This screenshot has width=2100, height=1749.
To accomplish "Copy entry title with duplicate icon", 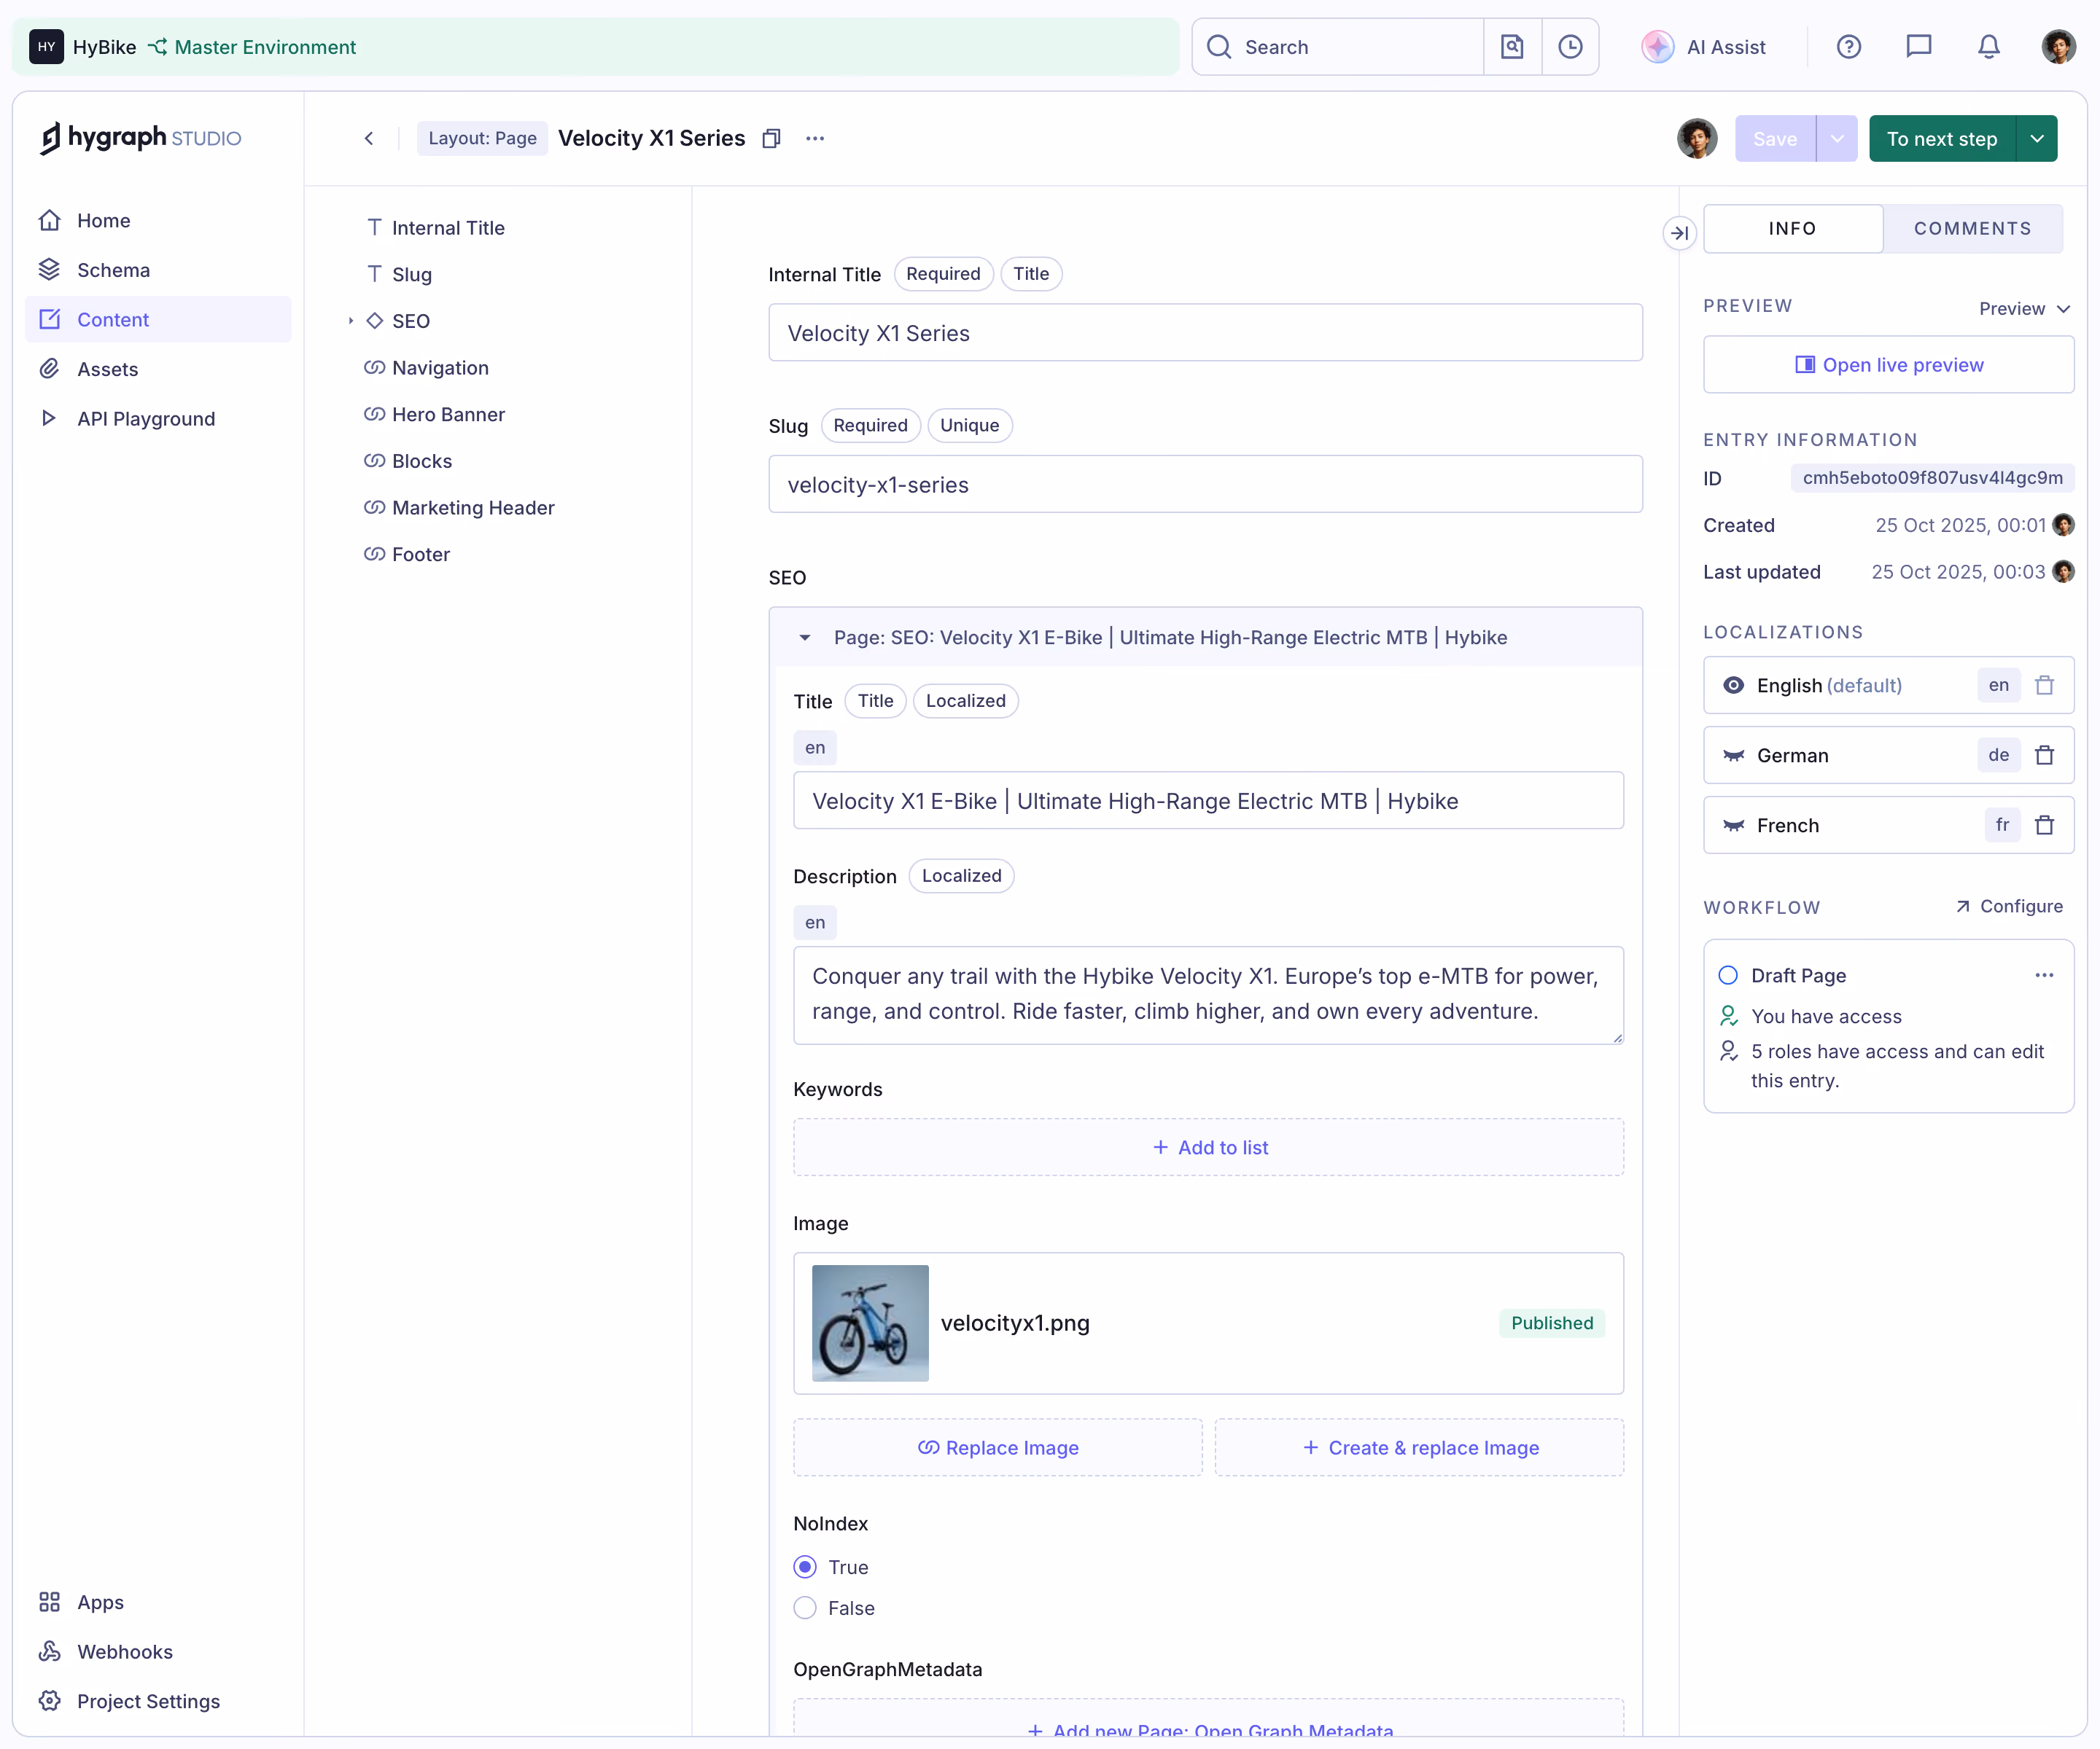I will [x=771, y=139].
